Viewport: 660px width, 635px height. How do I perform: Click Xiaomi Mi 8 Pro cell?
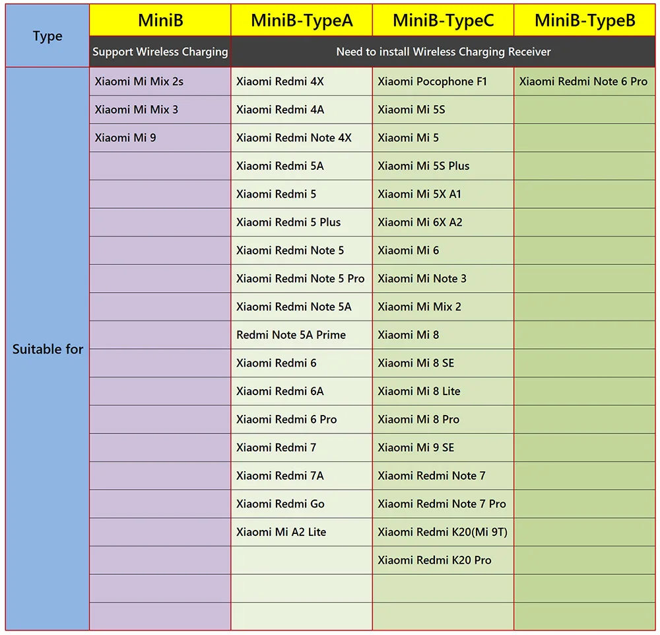point(443,420)
